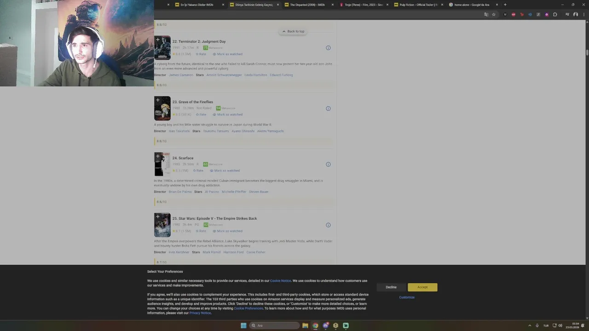Click the Terminator 2 poster thumbnail
Image resolution: width=589 pixels, height=331 pixels.
click(x=162, y=47)
